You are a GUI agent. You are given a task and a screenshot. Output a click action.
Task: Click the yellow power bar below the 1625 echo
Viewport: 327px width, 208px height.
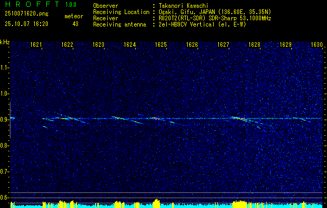click(x=156, y=203)
